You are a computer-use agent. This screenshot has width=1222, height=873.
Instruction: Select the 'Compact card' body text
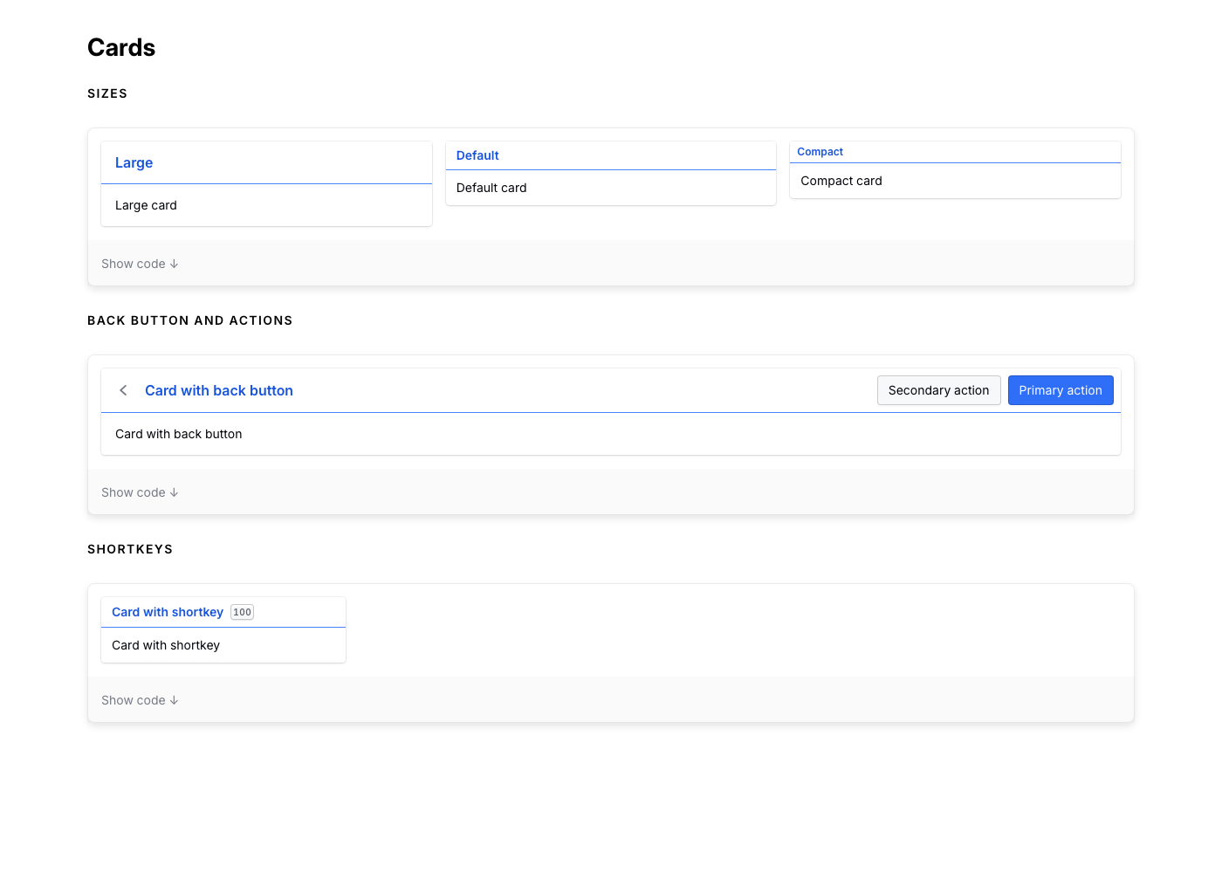[841, 181]
